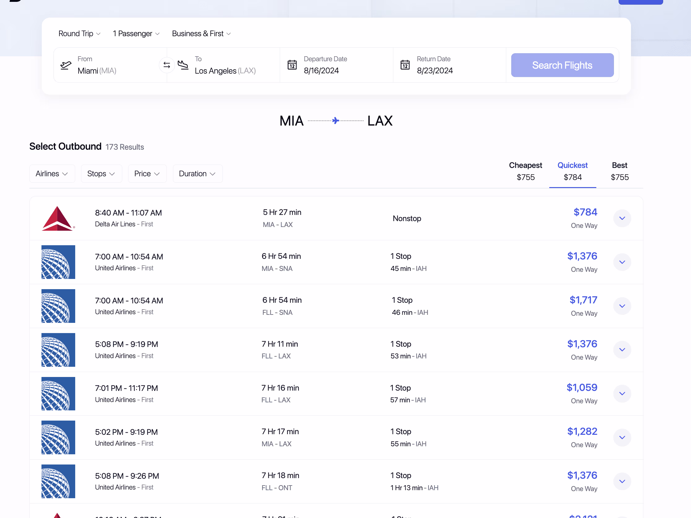Switch to the Best $755 tab
Viewport: 691px width, 518px height.
pyautogui.click(x=620, y=171)
